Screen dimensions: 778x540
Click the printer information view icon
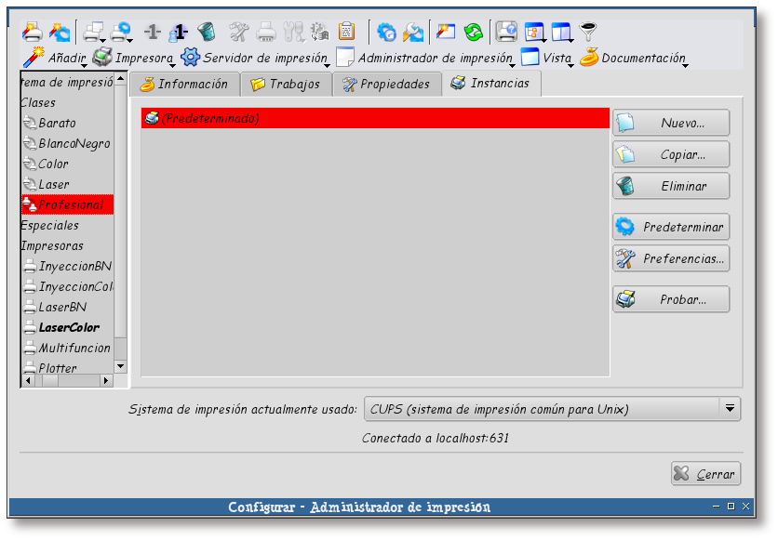click(505, 31)
